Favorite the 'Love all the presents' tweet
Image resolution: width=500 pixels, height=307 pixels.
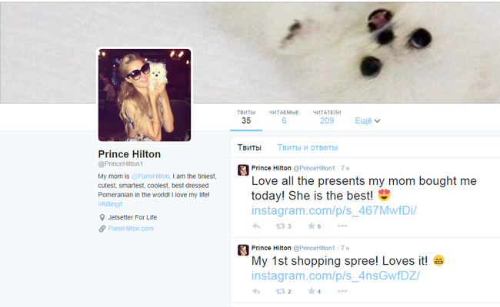click(x=314, y=226)
